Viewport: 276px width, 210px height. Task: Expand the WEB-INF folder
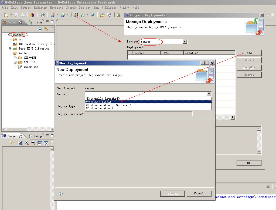click(15, 62)
